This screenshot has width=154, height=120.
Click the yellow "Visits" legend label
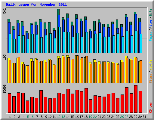coord(151,65)
